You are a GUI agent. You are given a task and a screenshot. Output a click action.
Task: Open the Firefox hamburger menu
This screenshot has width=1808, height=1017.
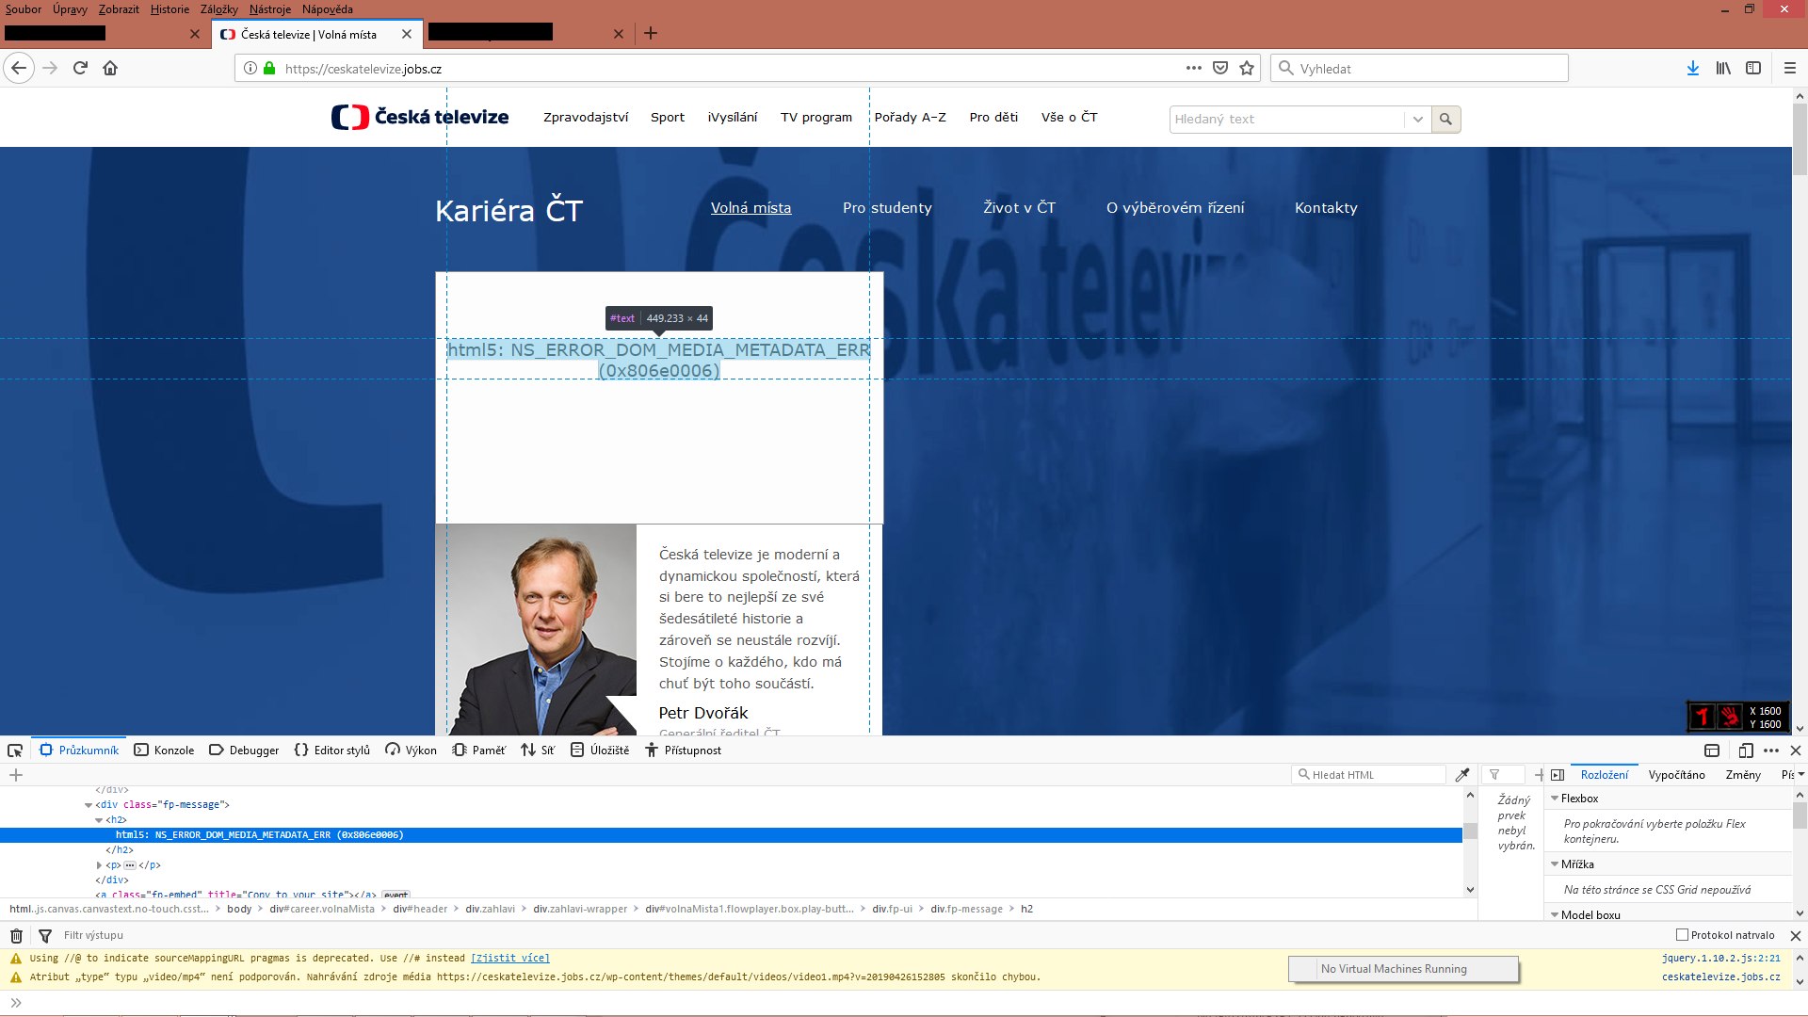[1790, 68]
